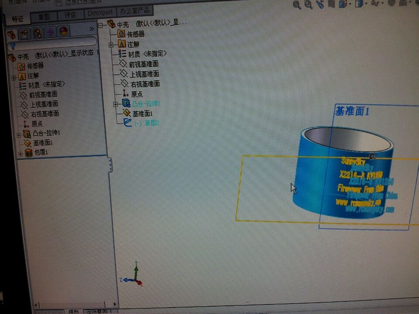Switch to the 办公室产品 tab
The image size is (419, 314).
click(x=135, y=10)
